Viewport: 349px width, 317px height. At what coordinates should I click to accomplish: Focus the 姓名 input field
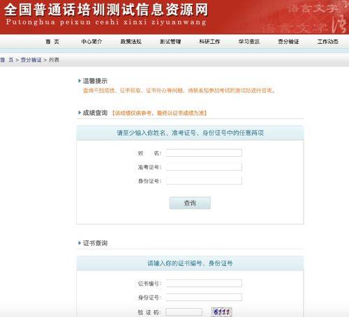pos(204,153)
